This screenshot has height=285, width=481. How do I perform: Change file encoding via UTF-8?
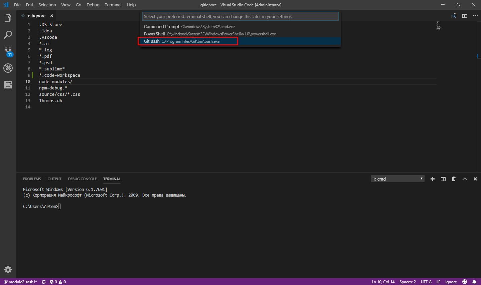pyautogui.click(x=426, y=282)
